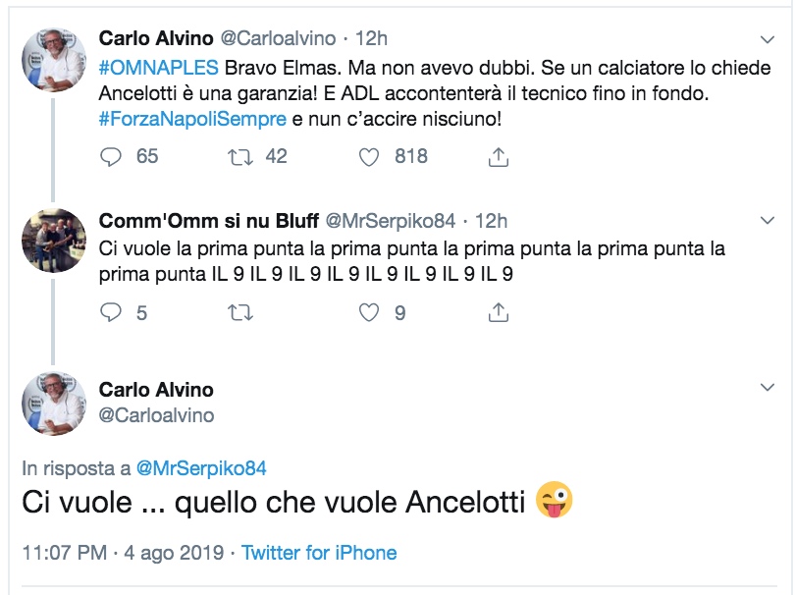Click Comm'Omm si nu Bluff profile picture
Viewport: 795px width, 595px height.
54,240
